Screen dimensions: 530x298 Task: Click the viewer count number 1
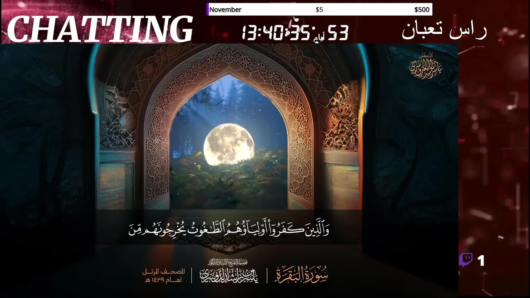pos(481,260)
